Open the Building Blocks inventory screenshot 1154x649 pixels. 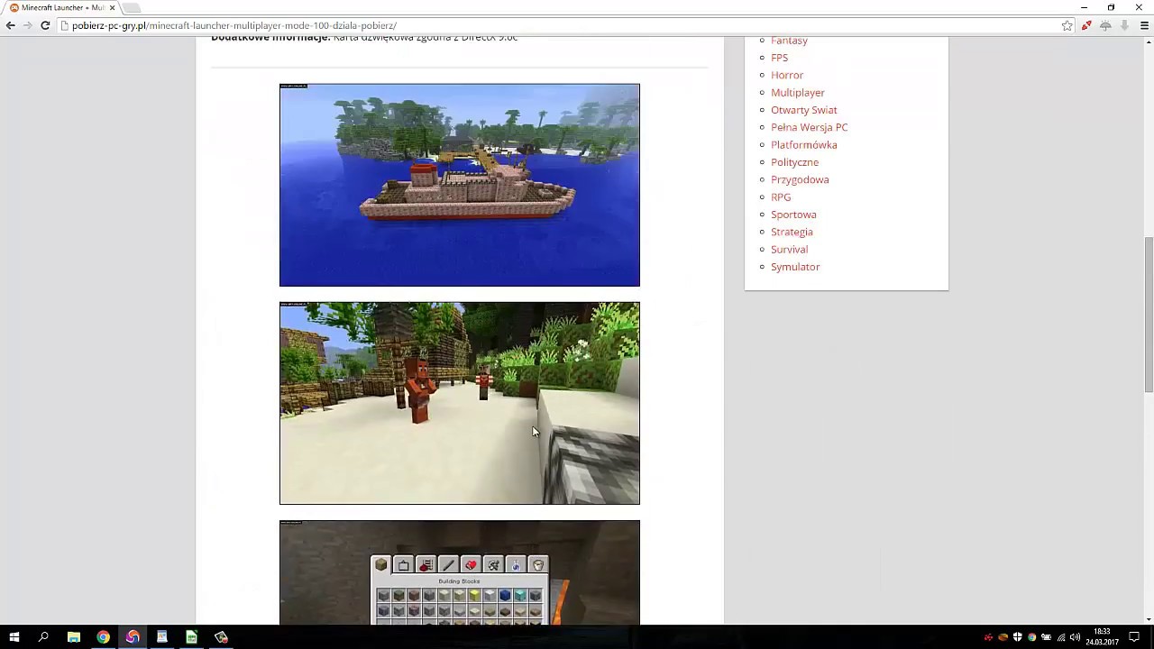click(460, 572)
